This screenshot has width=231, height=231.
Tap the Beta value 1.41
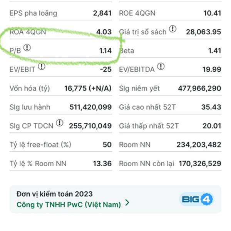214,50
